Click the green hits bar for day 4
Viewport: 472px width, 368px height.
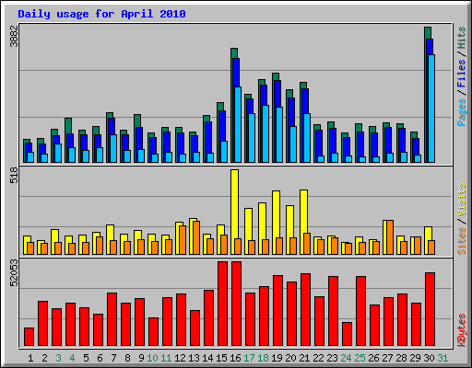click(68, 126)
